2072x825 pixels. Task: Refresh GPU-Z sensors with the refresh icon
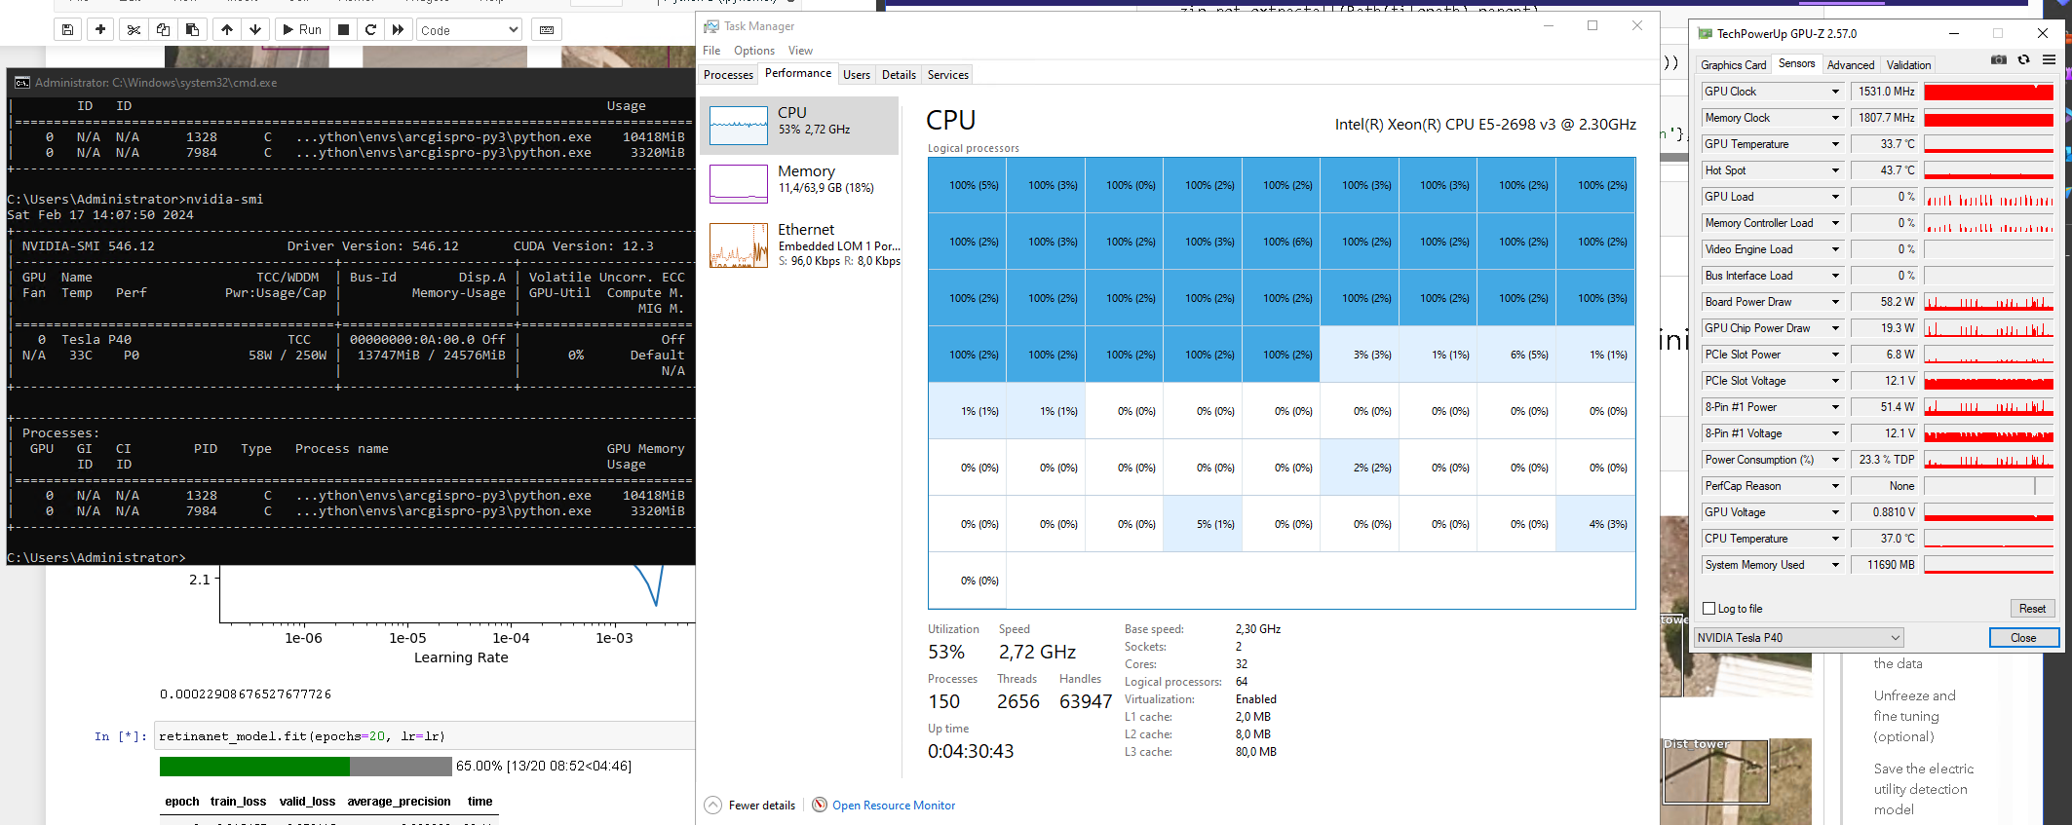coord(2024,60)
